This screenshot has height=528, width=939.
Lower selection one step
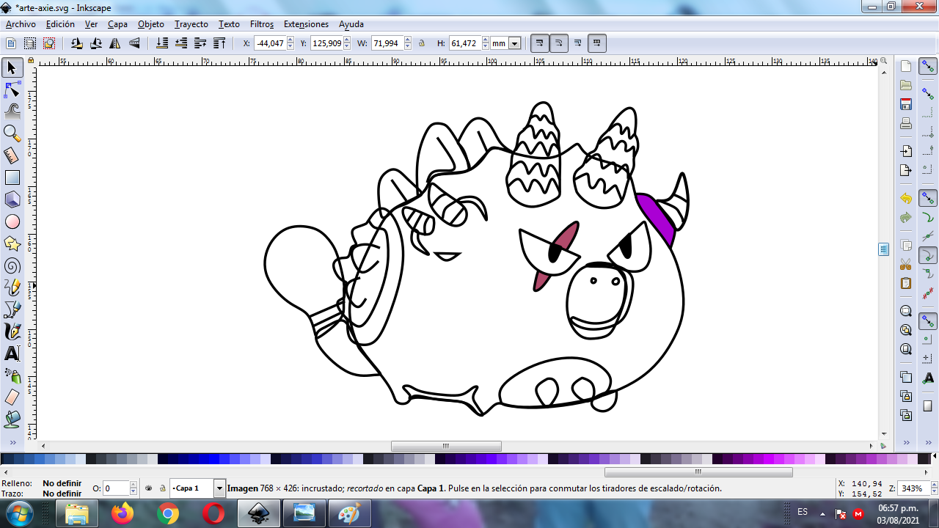(x=181, y=43)
